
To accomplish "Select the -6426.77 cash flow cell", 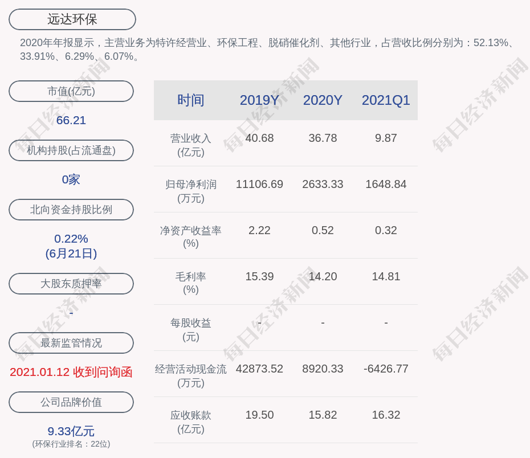I will click(386, 369).
